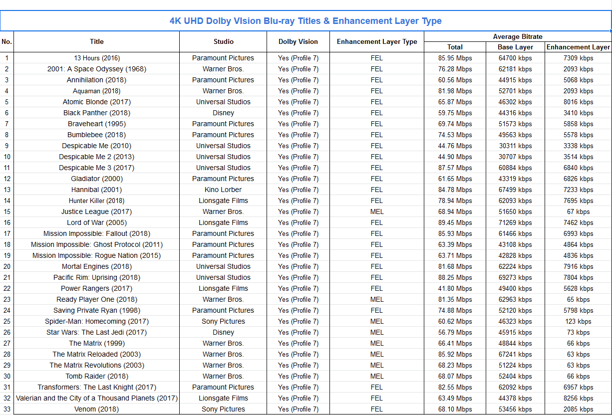This screenshot has width=612, height=415.
Task: Select the 'Total' sub-header cell
Action: pos(455,47)
